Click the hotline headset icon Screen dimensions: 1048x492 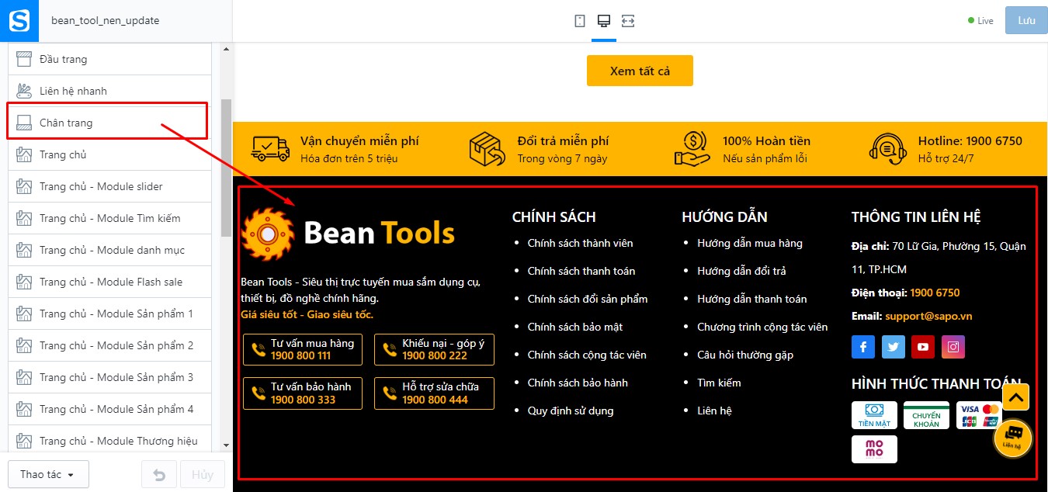(888, 148)
